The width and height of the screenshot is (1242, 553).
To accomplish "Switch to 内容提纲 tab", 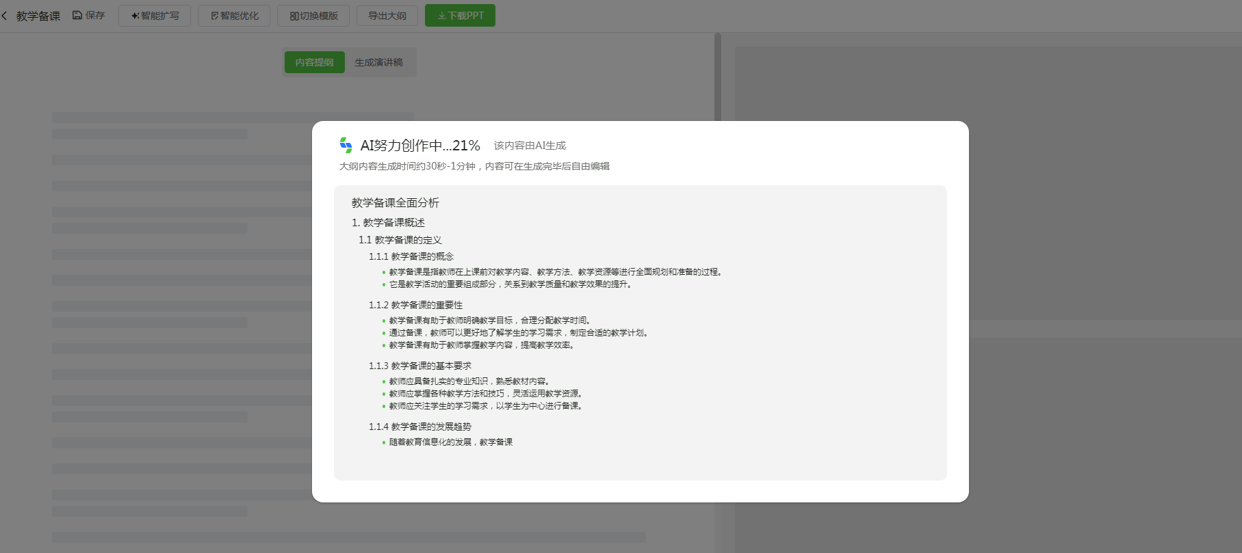I will (315, 62).
